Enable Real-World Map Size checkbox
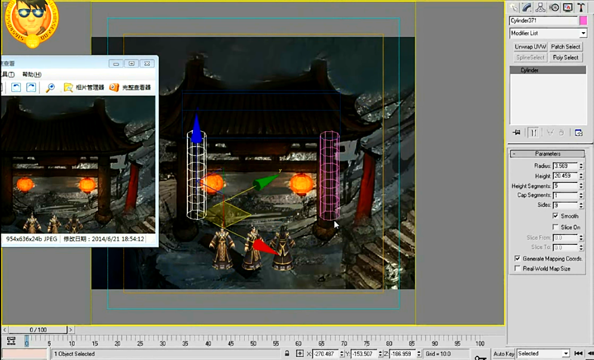 (x=517, y=268)
